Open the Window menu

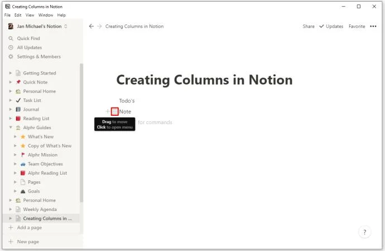pos(46,15)
